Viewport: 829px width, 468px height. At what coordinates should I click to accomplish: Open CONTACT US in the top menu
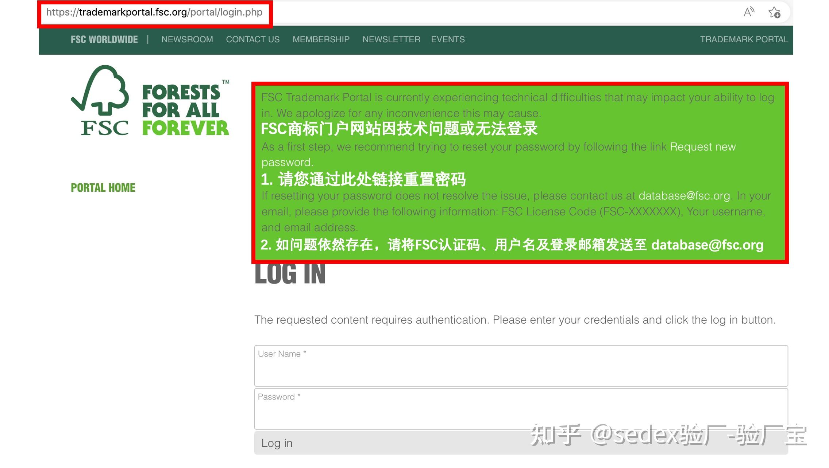tap(253, 39)
